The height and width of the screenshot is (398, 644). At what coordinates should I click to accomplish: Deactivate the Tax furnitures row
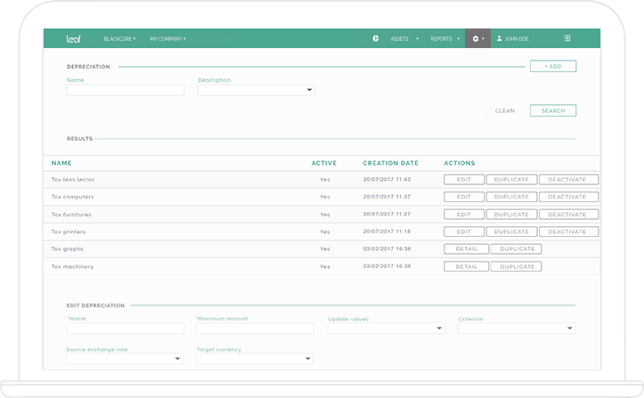(568, 215)
